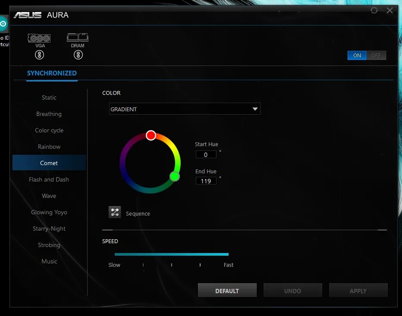Open the SYNCHRONIZED tab
Viewport: 402px width, 316px height.
52,73
